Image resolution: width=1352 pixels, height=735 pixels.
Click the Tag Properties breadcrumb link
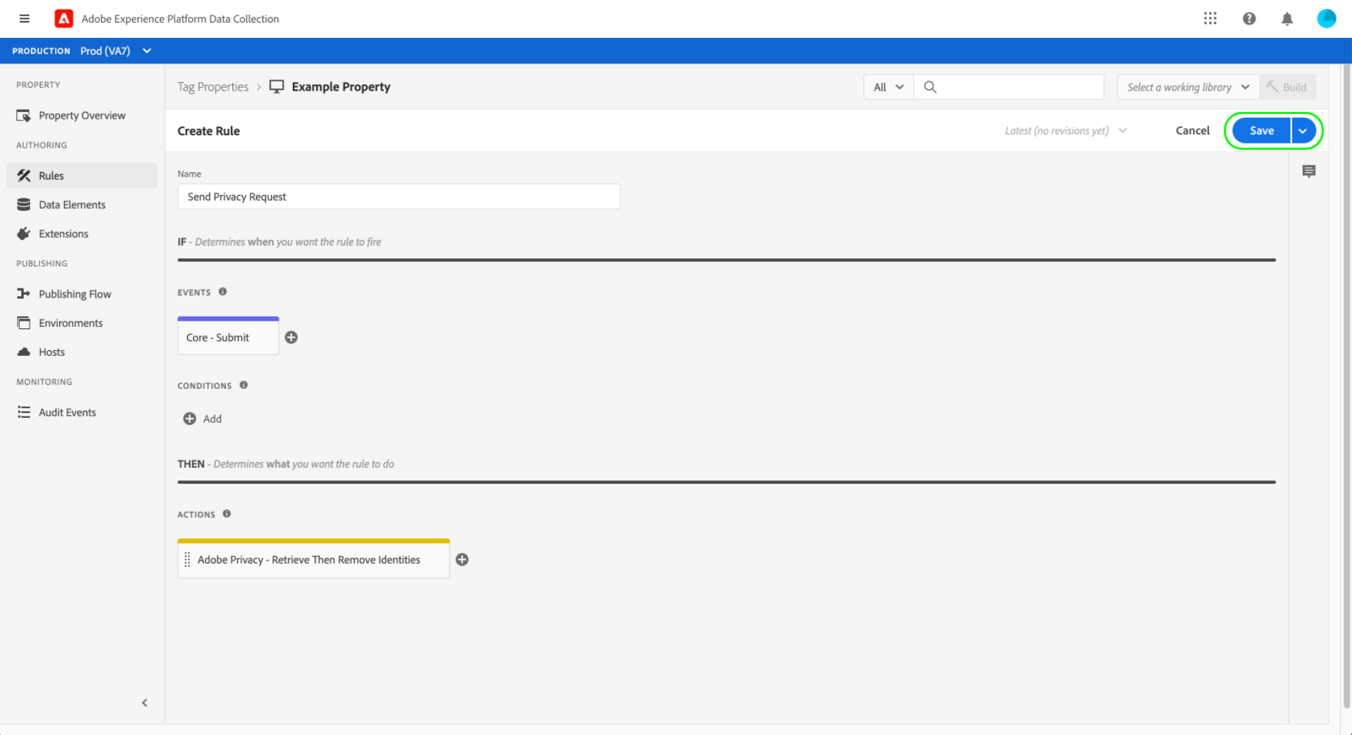click(213, 87)
